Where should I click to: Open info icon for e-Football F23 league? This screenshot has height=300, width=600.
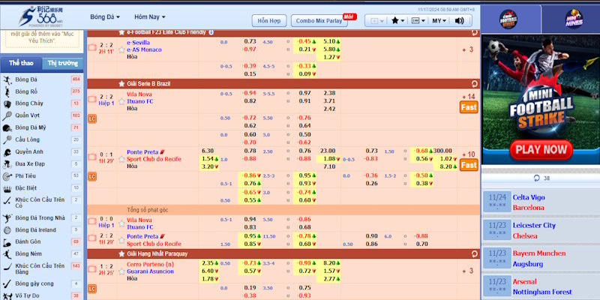coord(211,32)
